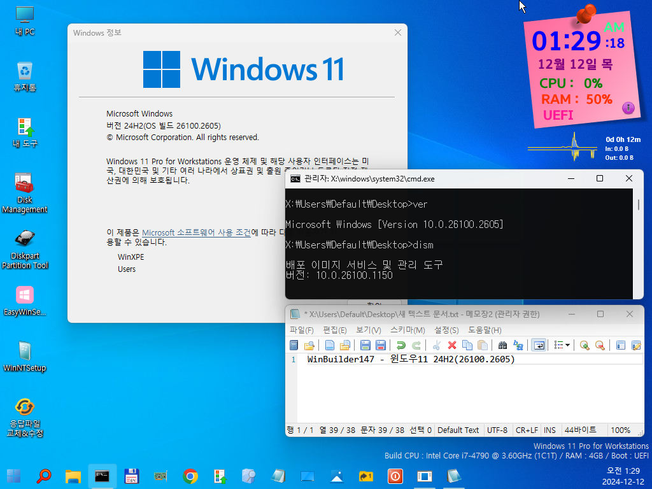Click the EasyWinSetup desktop icon

(x=25, y=301)
